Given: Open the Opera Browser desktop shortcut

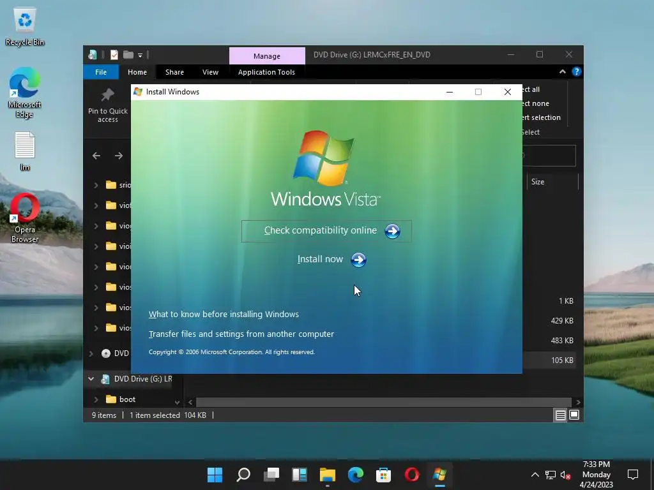Looking at the screenshot, I should click(x=25, y=218).
